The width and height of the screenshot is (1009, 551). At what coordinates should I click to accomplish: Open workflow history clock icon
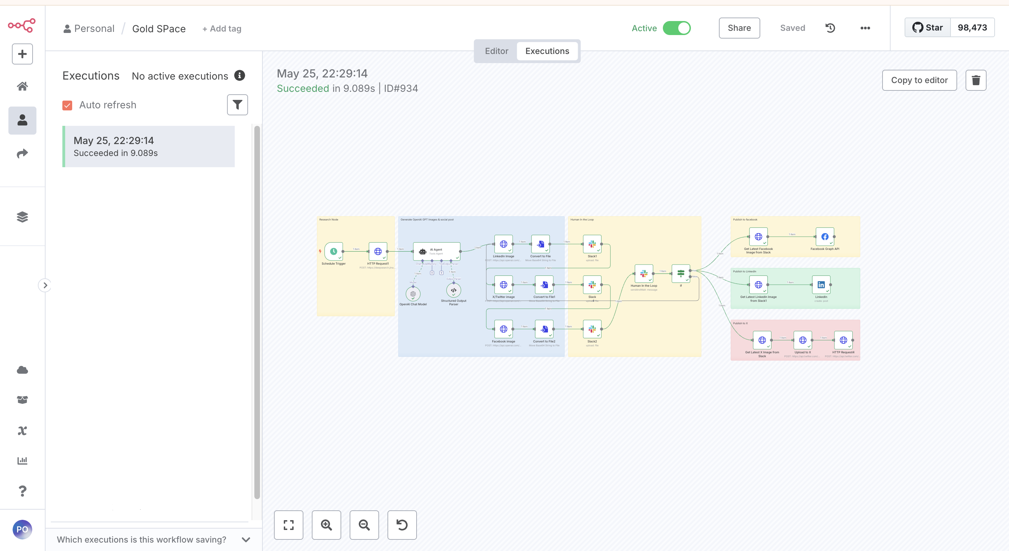[x=830, y=28]
